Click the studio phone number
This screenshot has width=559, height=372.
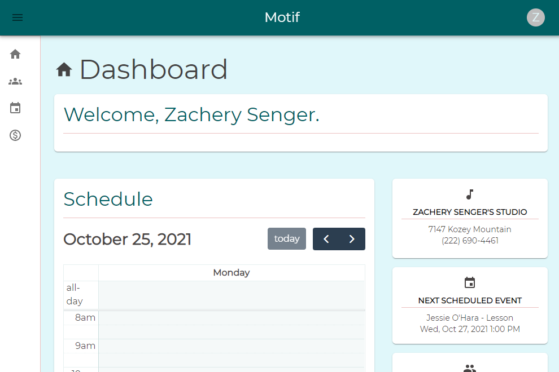pyautogui.click(x=470, y=241)
